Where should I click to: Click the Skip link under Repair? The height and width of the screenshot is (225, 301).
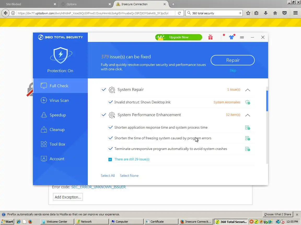coord(233,70)
